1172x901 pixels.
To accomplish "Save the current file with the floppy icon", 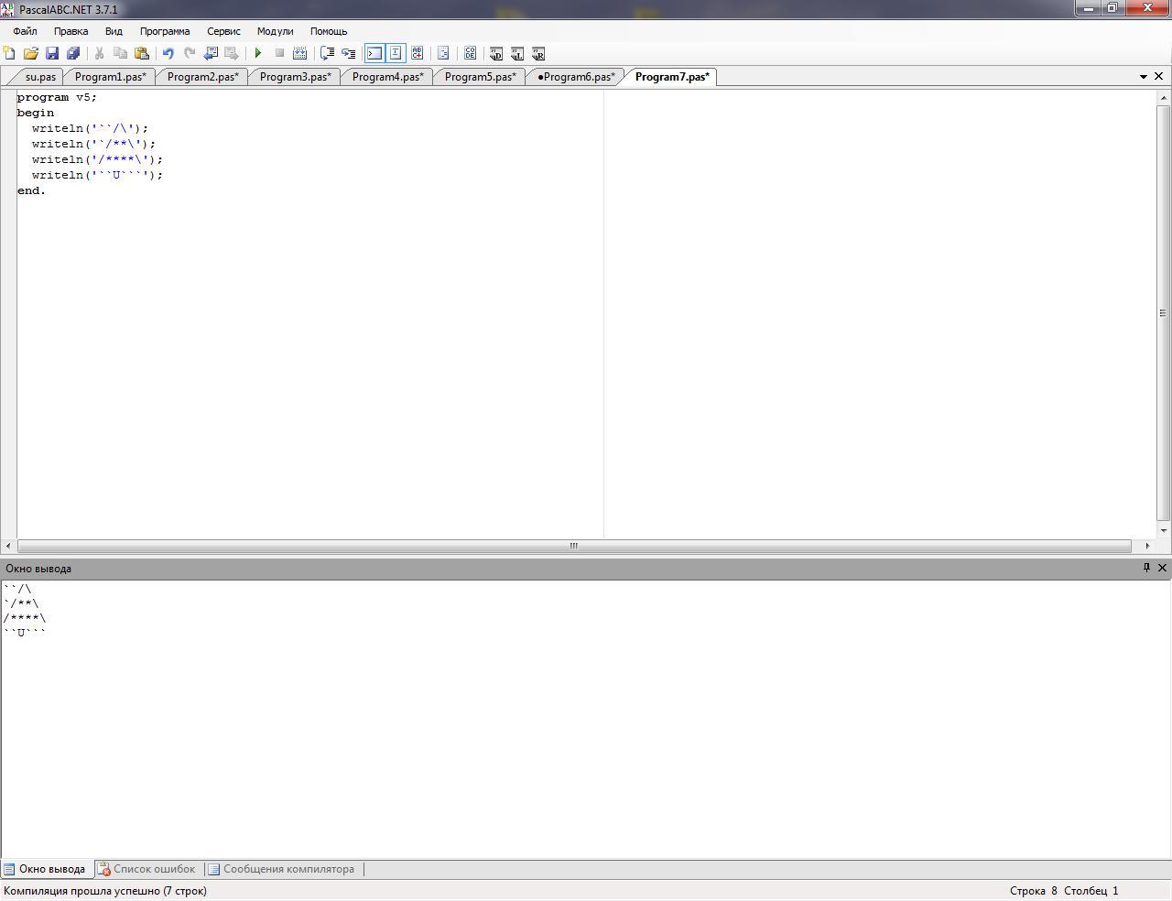I will [51, 53].
